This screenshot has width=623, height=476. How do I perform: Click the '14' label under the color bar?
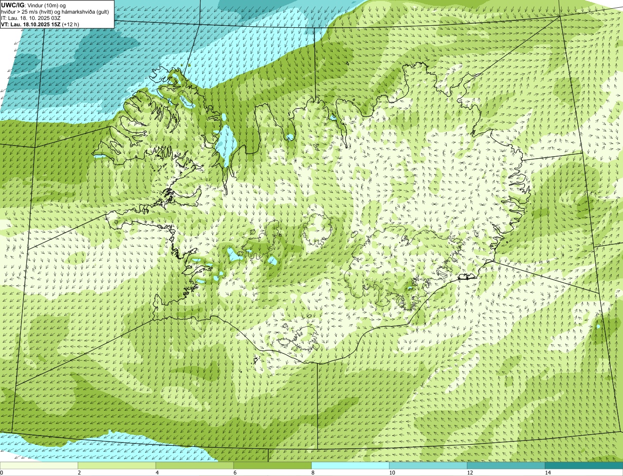548,473
